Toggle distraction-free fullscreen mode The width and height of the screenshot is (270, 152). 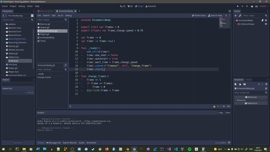(x=229, y=11)
